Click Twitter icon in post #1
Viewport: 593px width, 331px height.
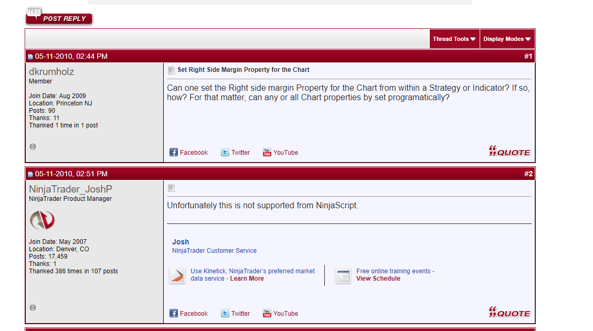225,152
